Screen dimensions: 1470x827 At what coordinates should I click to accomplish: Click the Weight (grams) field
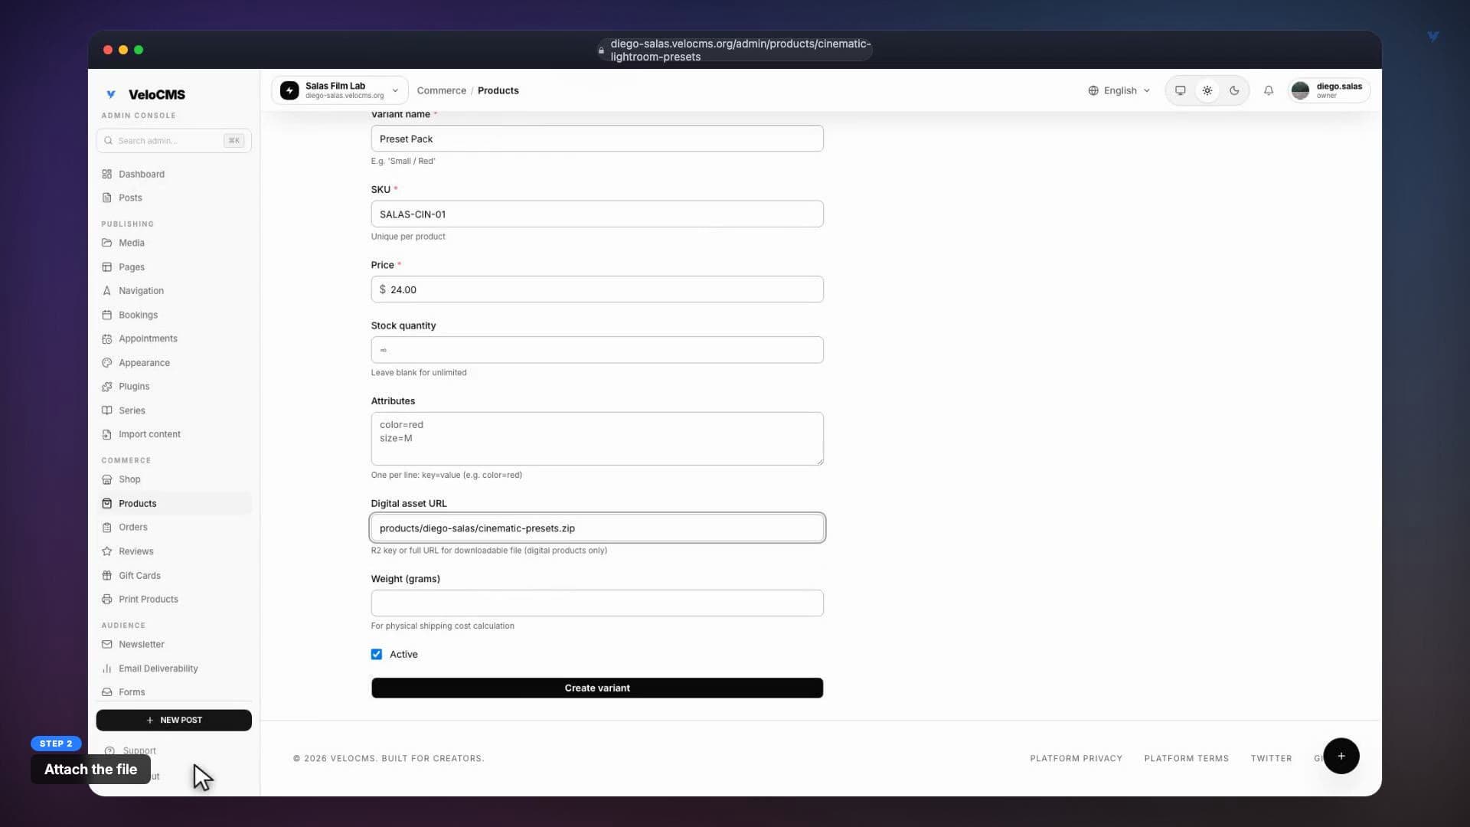tap(597, 603)
